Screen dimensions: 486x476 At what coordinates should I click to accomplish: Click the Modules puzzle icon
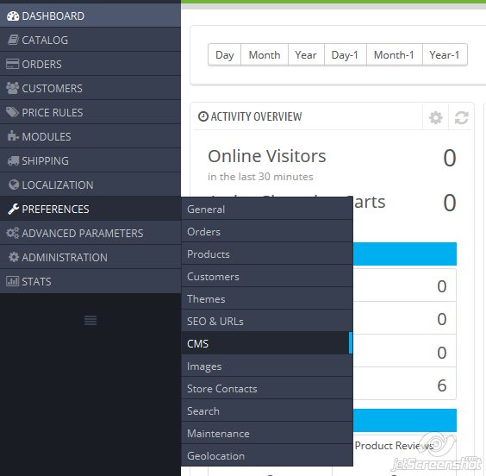tap(13, 136)
